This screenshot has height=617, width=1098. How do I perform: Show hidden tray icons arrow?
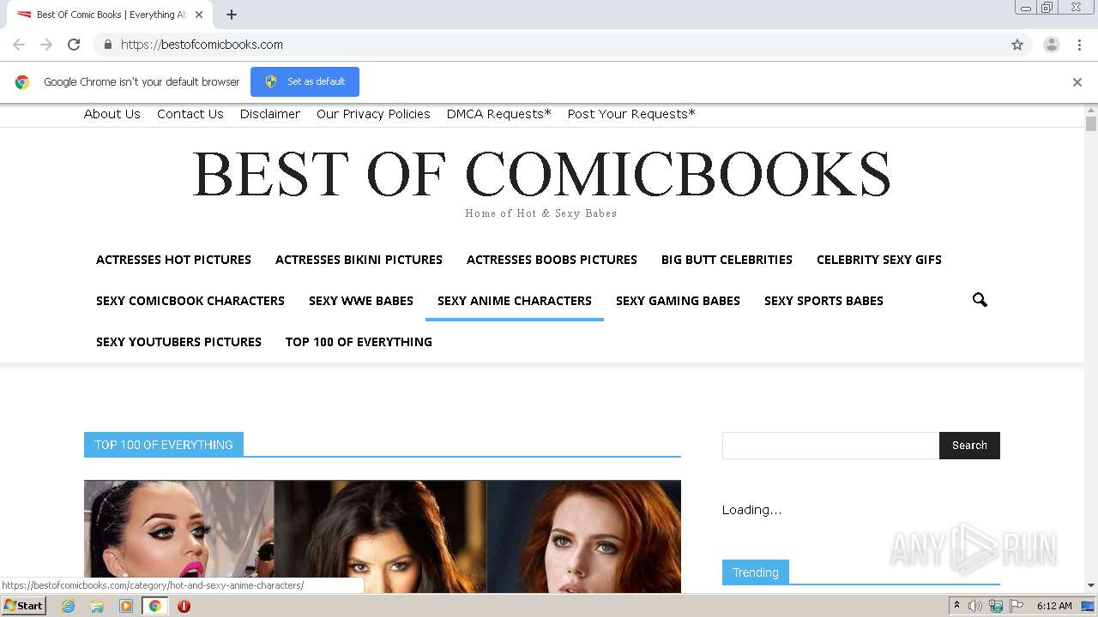(x=956, y=606)
